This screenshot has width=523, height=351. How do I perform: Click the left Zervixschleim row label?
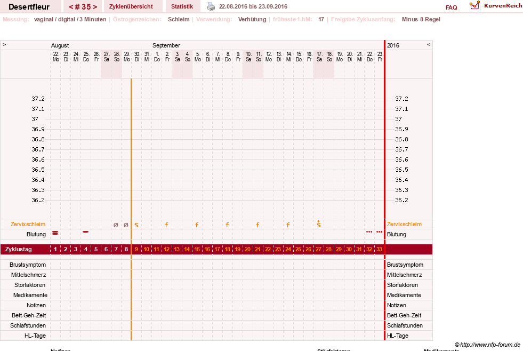click(28, 224)
